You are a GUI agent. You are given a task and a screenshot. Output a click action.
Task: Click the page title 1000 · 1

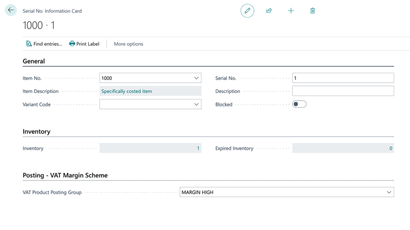(x=39, y=25)
